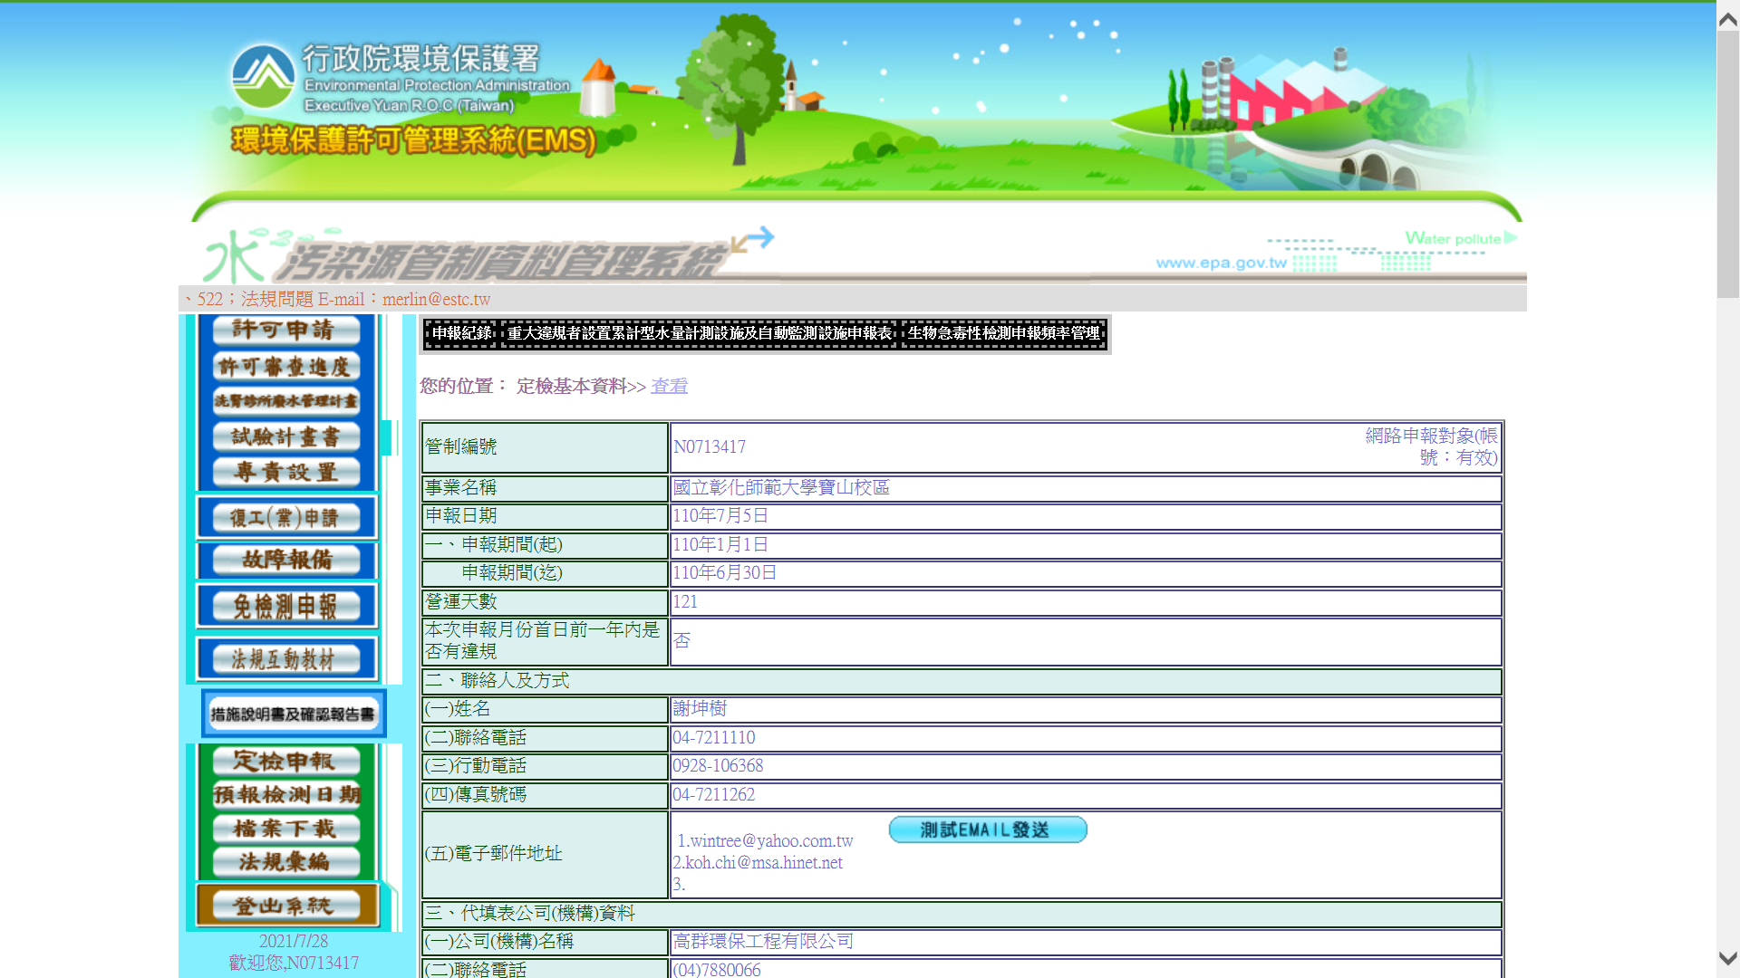1740x978 pixels.
Task: Follow the 查看 breadcrumb link
Action: pos(669,387)
